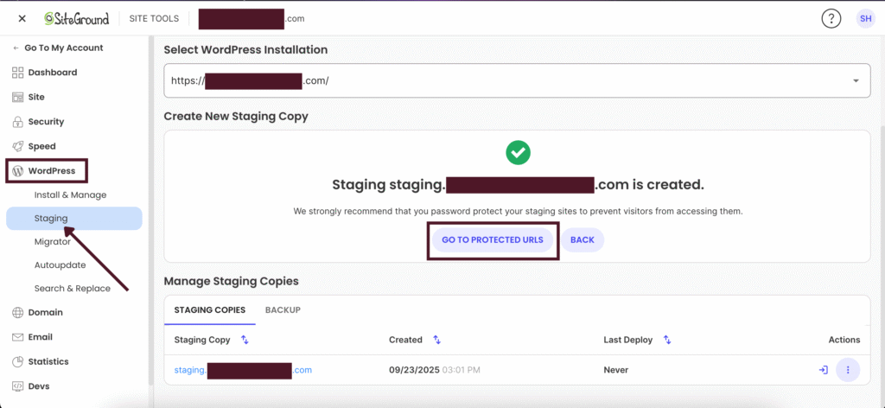885x408 pixels.
Task: Close Site Tools with the X icon
Action: pos(22,19)
